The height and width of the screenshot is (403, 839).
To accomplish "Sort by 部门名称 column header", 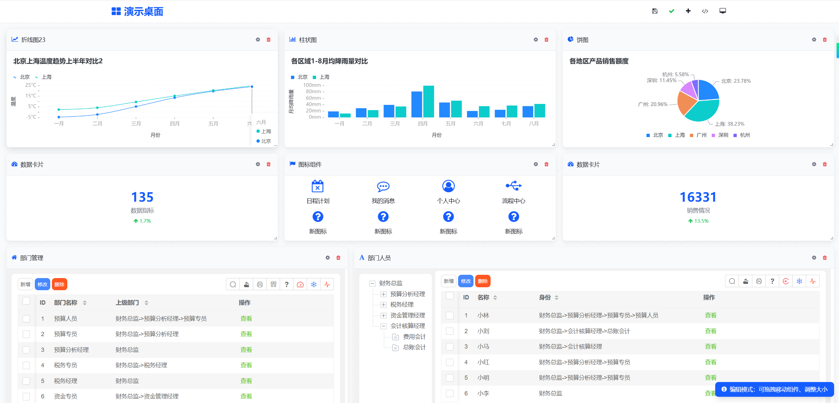I will pos(66,303).
